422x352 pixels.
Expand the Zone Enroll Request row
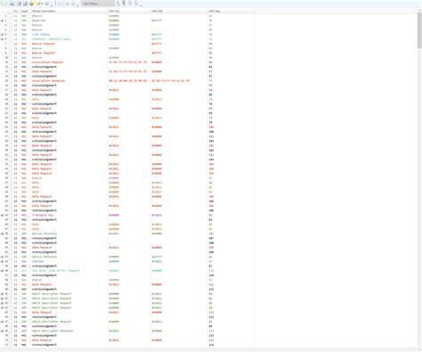pyautogui.click(x=2, y=271)
